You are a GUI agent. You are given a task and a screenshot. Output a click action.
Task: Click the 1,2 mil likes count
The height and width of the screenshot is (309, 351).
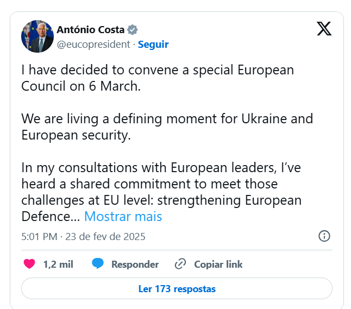[x=58, y=264]
